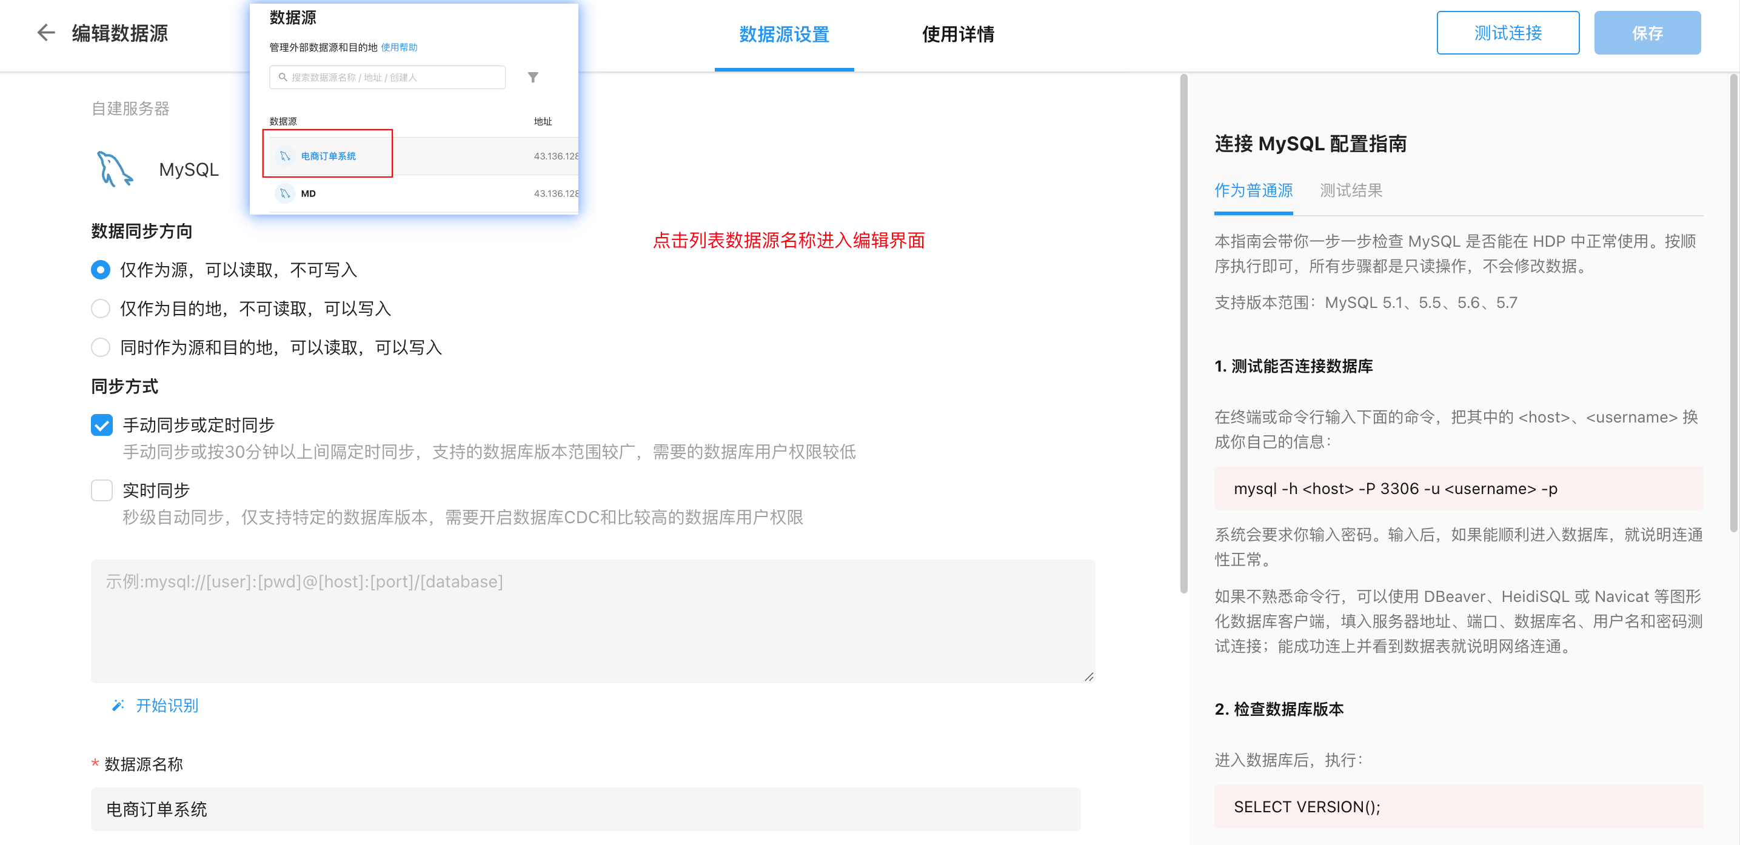1740x845 pixels.
Task: Click the filter funnel icon
Action: click(x=533, y=77)
